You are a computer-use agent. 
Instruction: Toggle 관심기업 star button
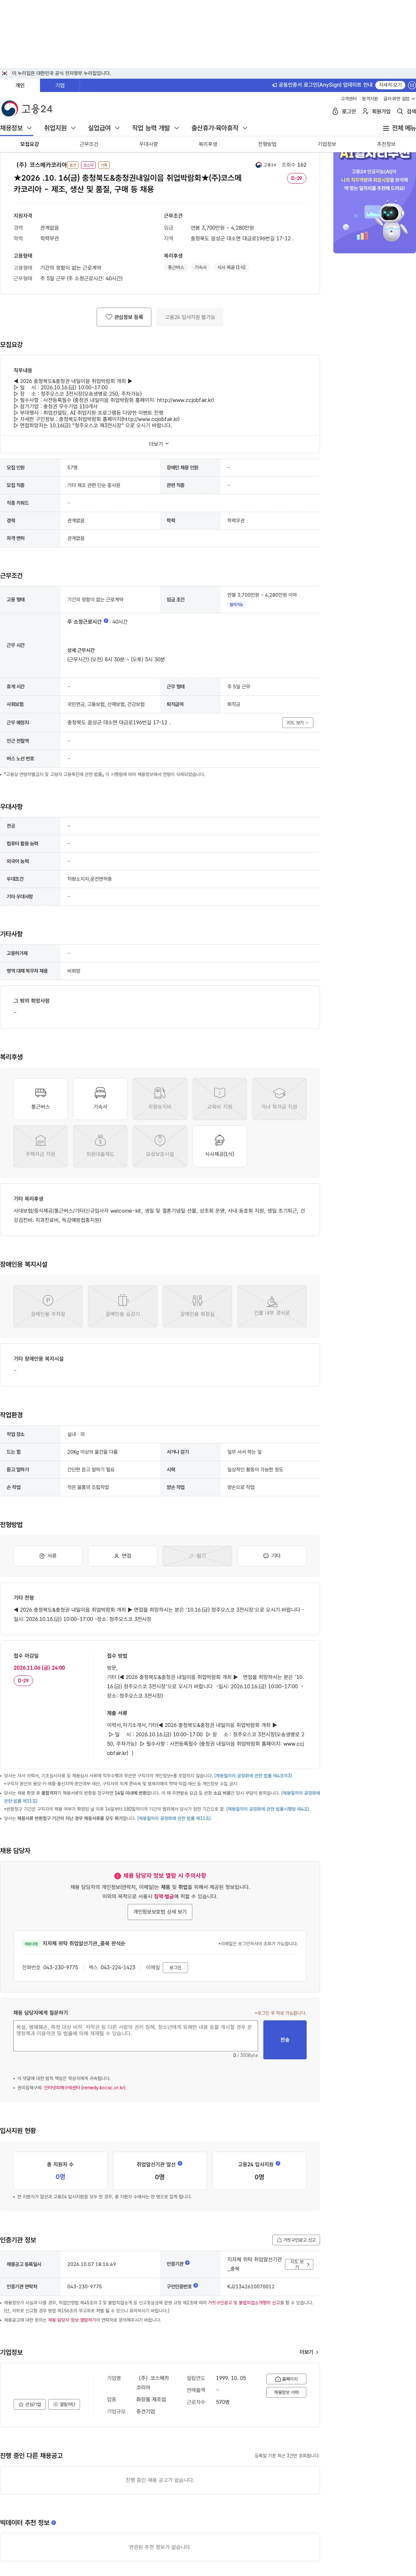tap(30, 2404)
